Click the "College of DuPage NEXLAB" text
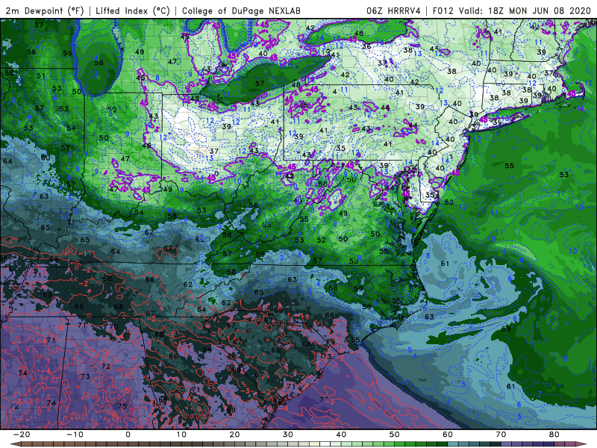597x448 pixels. pyautogui.click(x=241, y=10)
